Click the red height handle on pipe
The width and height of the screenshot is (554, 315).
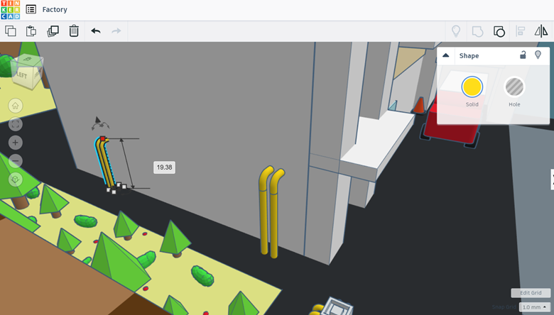tap(102, 139)
